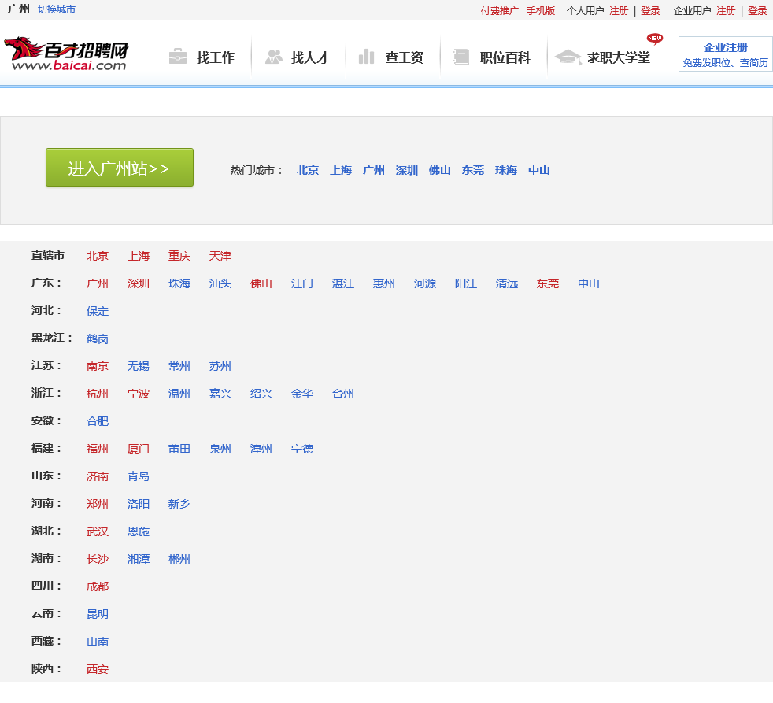Click the 企业注册 button

[x=725, y=54]
